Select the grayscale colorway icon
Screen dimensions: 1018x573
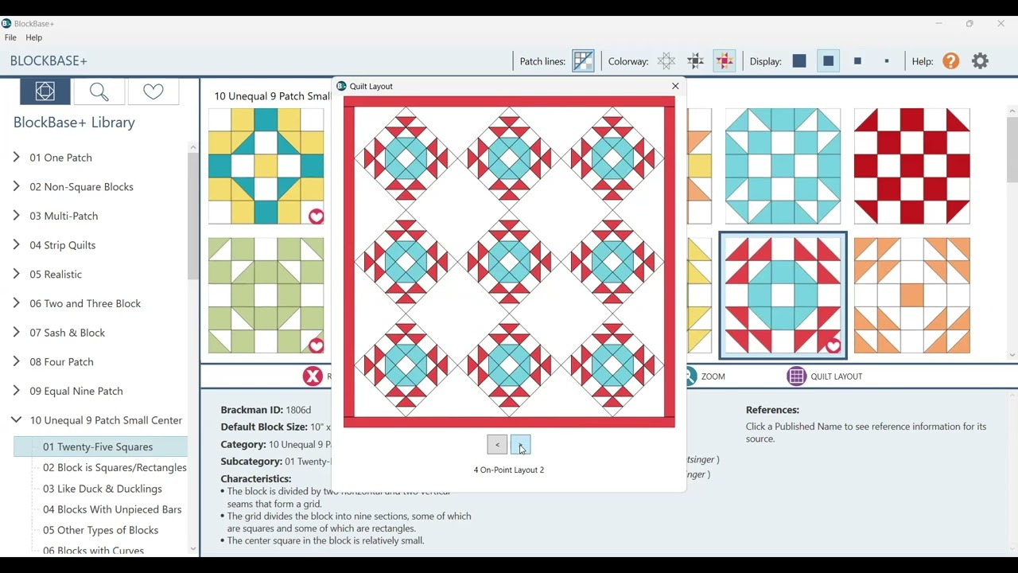[x=695, y=61]
